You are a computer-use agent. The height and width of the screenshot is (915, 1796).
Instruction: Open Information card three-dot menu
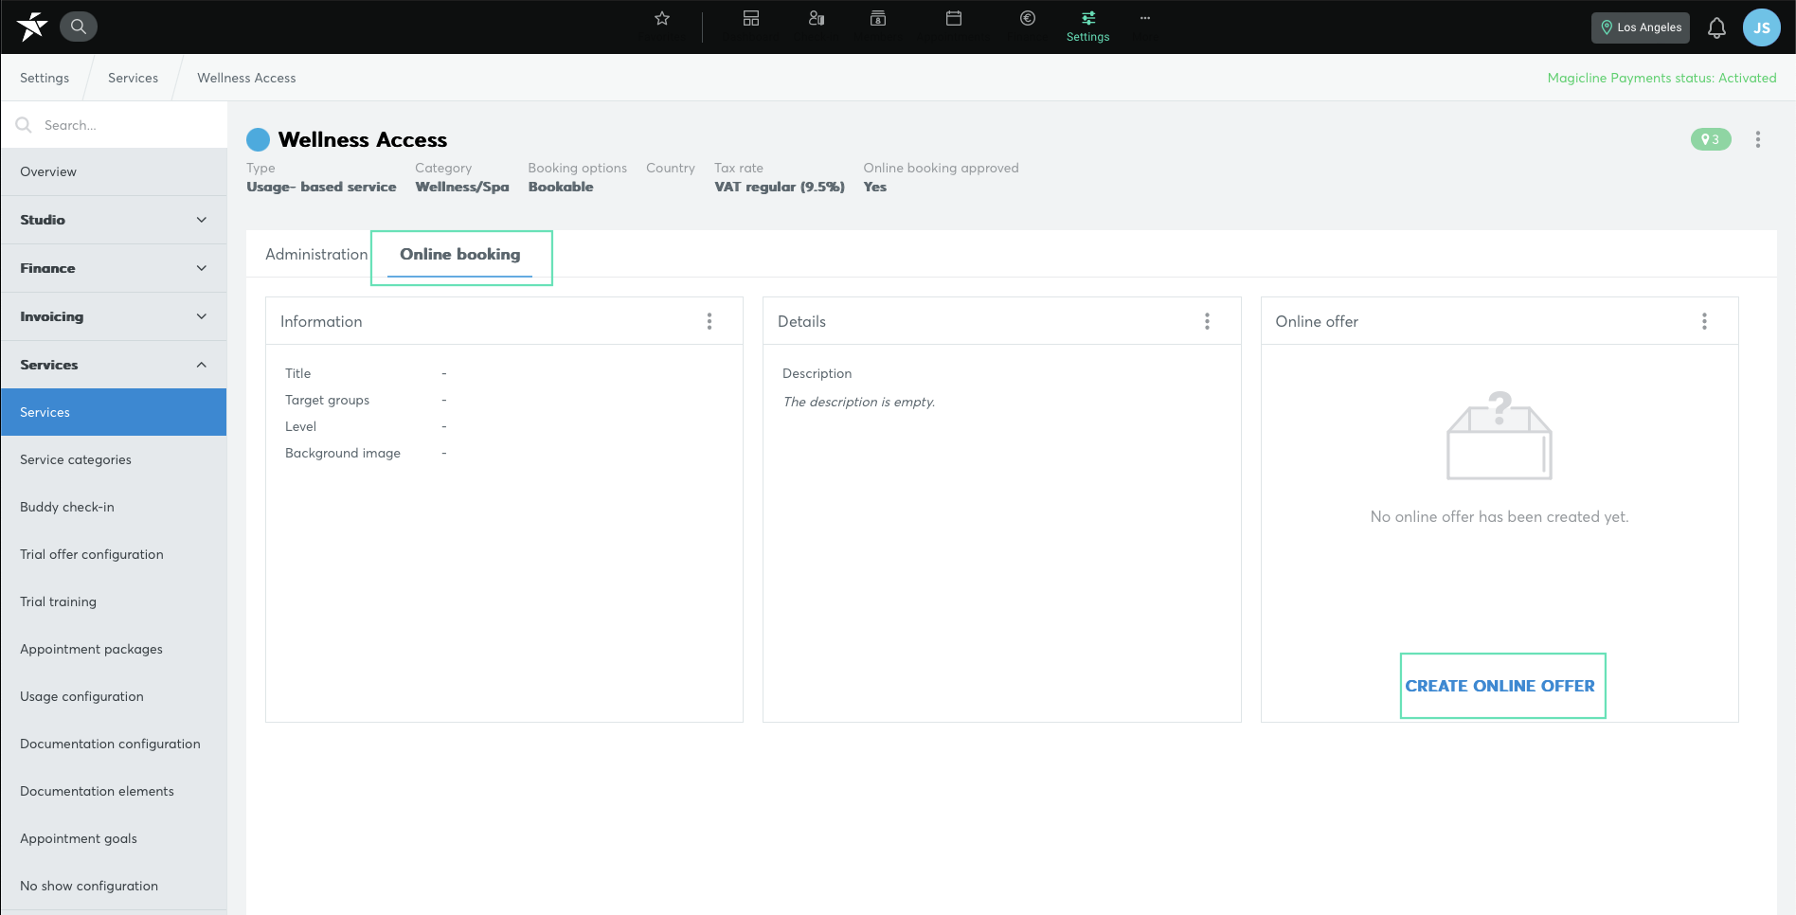(709, 321)
